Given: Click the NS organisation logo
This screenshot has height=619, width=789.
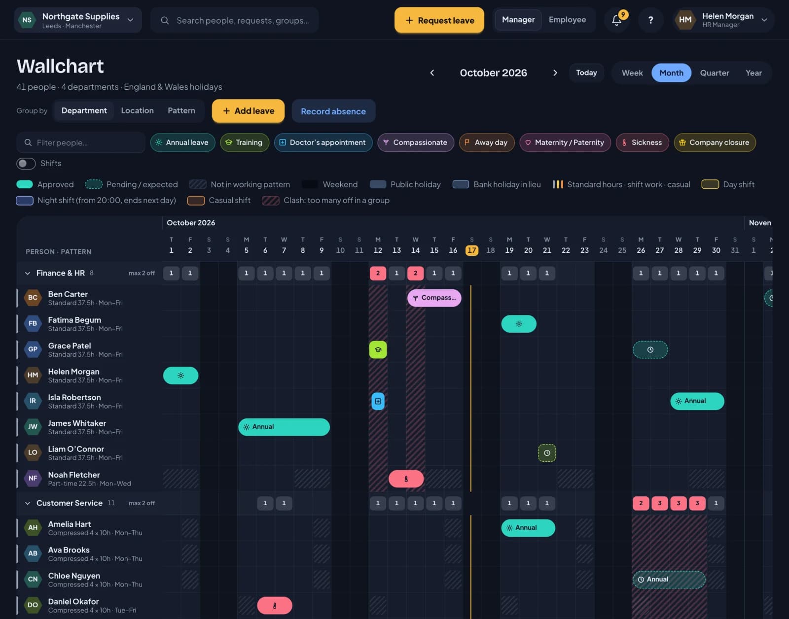Looking at the screenshot, I should [27, 20].
